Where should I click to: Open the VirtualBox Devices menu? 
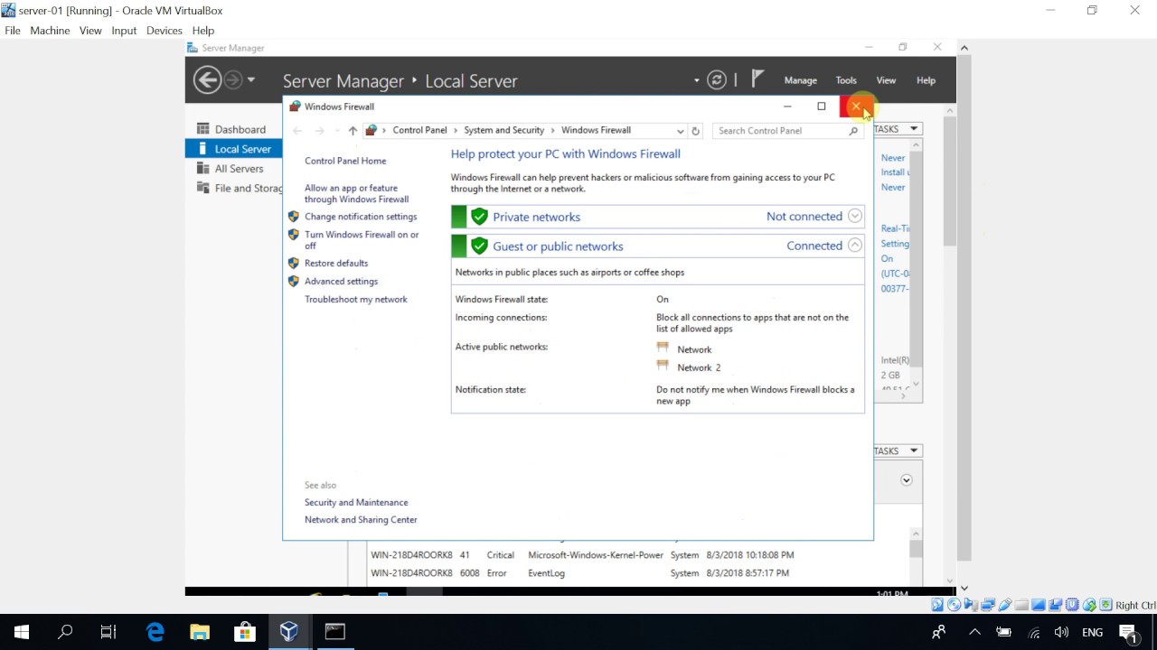[164, 30]
